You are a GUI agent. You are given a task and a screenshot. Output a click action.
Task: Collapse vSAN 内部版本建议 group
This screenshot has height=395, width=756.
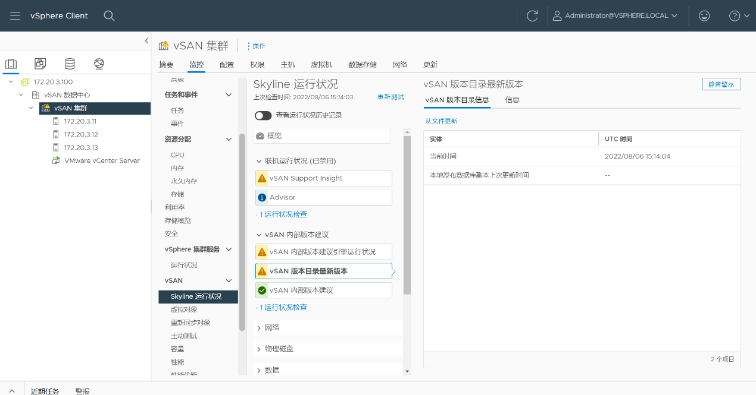[259, 235]
